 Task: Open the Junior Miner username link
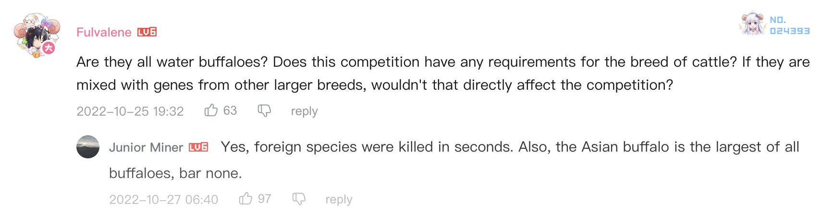146,147
